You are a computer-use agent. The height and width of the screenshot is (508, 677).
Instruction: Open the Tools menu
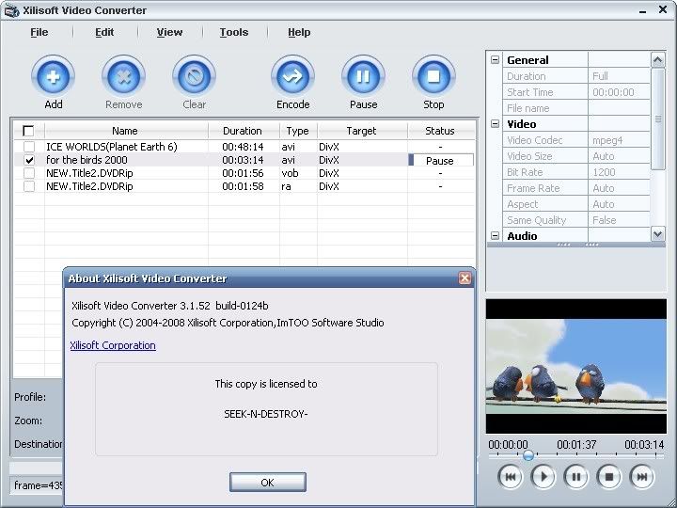click(x=234, y=32)
